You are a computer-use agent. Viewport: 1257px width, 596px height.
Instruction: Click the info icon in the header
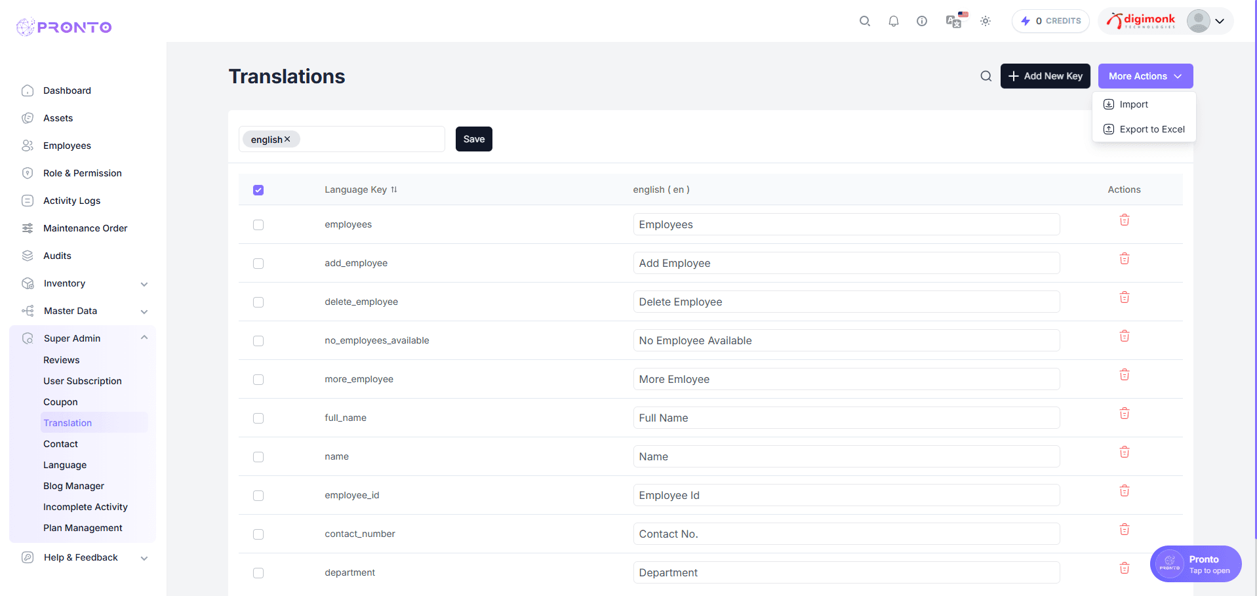(922, 21)
